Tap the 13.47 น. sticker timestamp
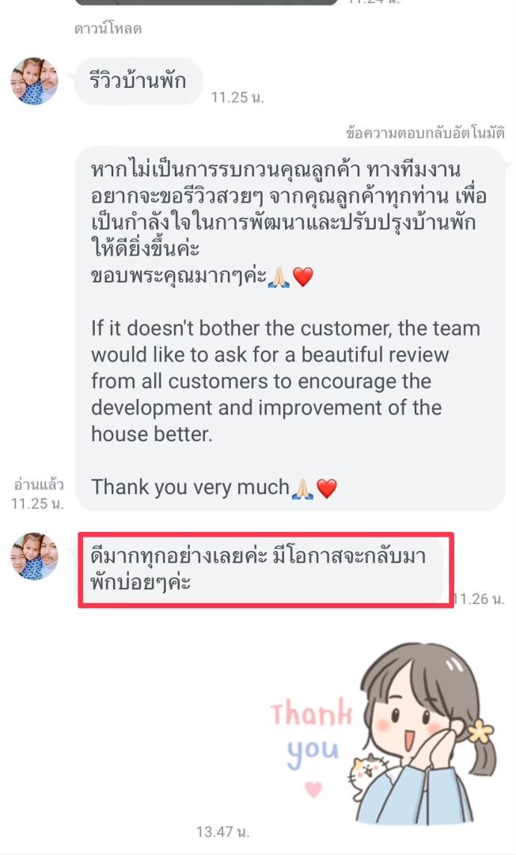The image size is (516, 855). pyautogui.click(x=223, y=831)
